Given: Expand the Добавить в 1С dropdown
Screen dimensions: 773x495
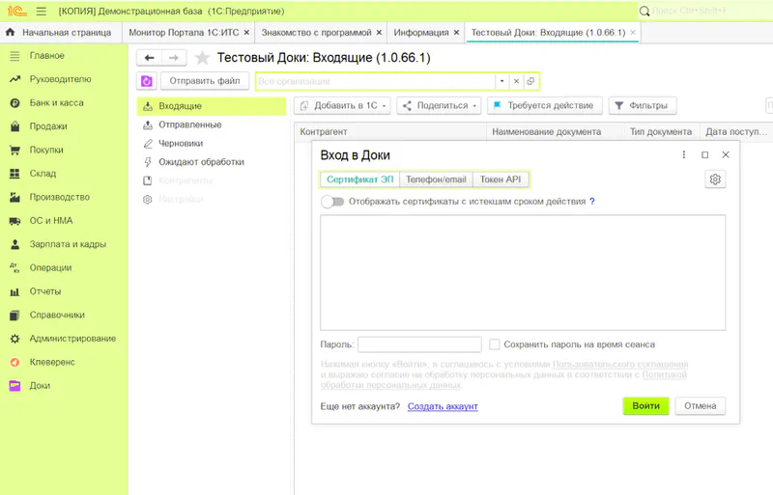Looking at the screenshot, I should (342, 105).
